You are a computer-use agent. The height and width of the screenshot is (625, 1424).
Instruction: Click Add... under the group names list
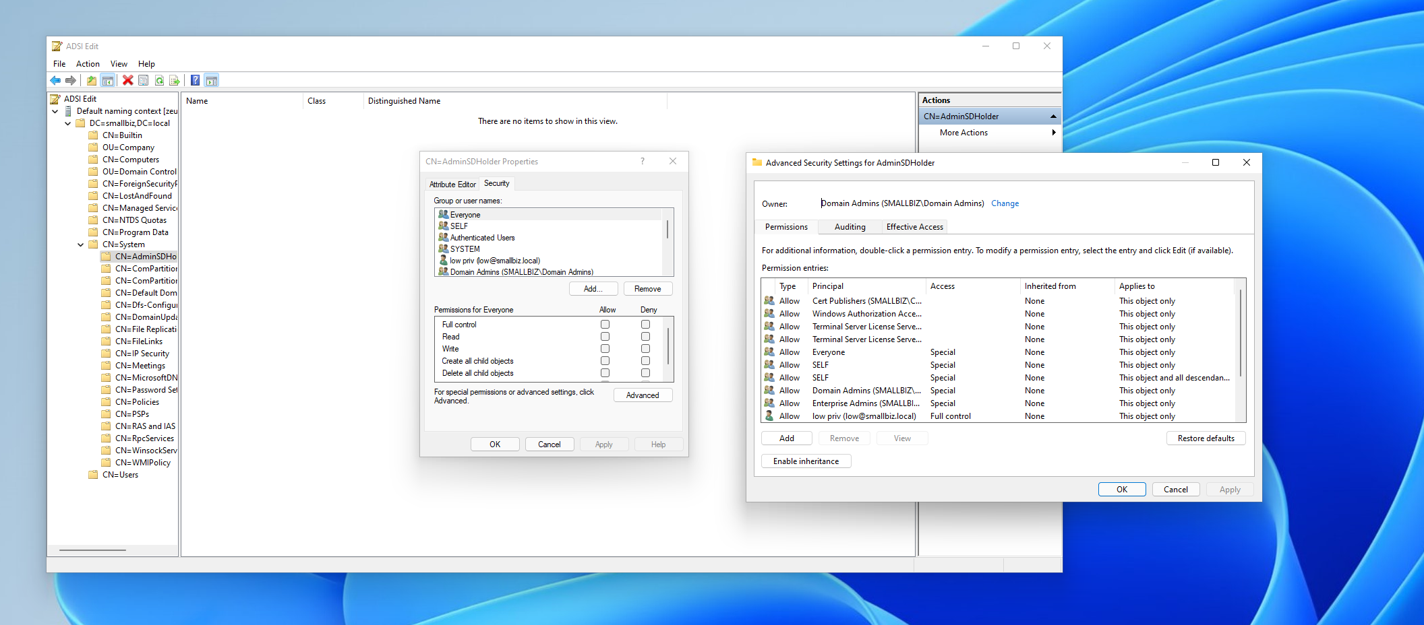point(593,289)
